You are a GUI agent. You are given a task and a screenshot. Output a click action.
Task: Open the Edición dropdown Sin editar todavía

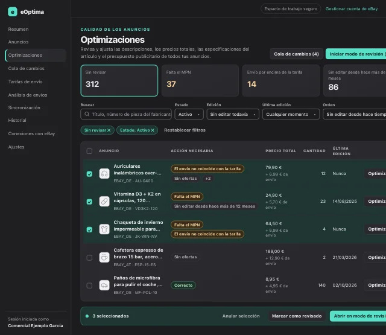tap(233, 114)
